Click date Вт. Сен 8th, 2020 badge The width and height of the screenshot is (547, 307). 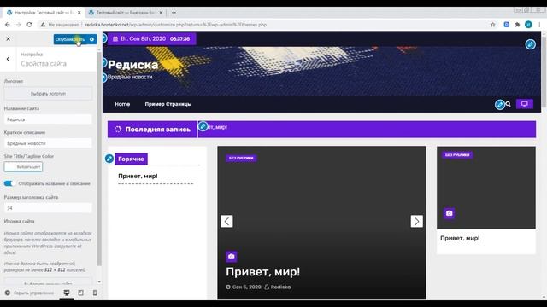[x=152, y=38]
